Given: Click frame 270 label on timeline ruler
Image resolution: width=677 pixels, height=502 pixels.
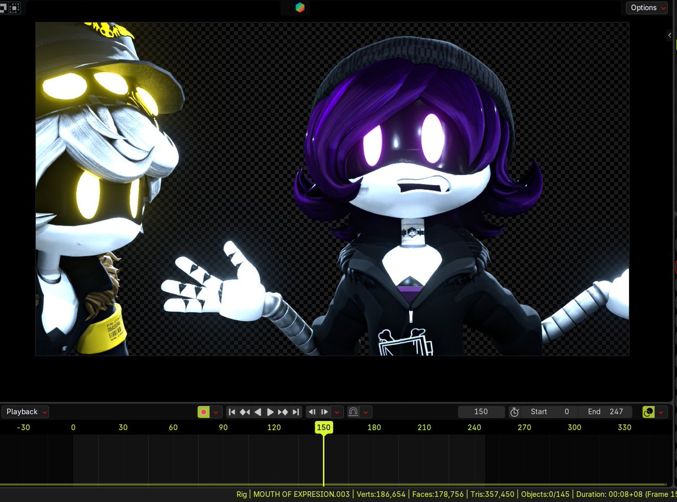Looking at the screenshot, I should (x=525, y=428).
